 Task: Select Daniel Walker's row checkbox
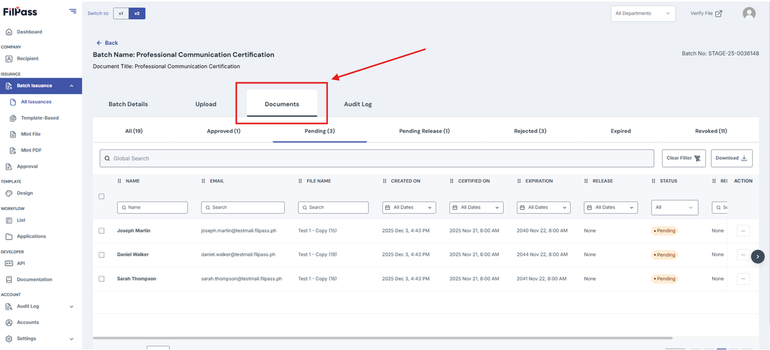click(101, 255)
